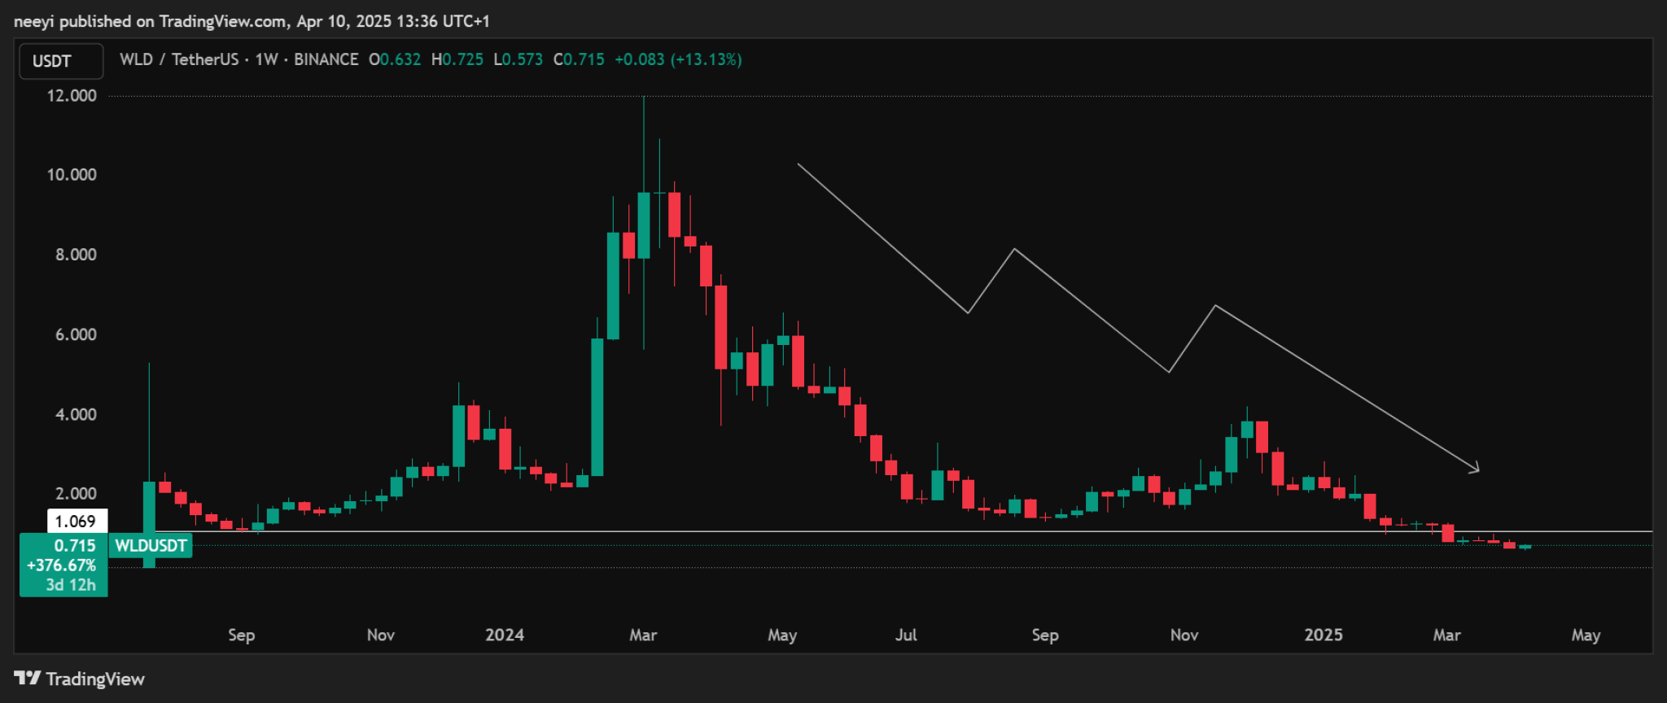Click the 12.000 price axis label
The height and width of the screenshot is (703, 1667).
click(72, 95)
